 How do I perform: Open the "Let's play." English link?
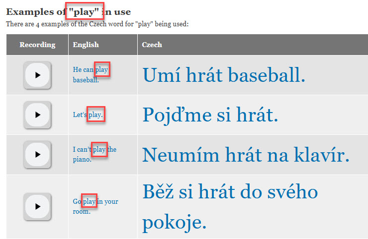tap(88, 115)
